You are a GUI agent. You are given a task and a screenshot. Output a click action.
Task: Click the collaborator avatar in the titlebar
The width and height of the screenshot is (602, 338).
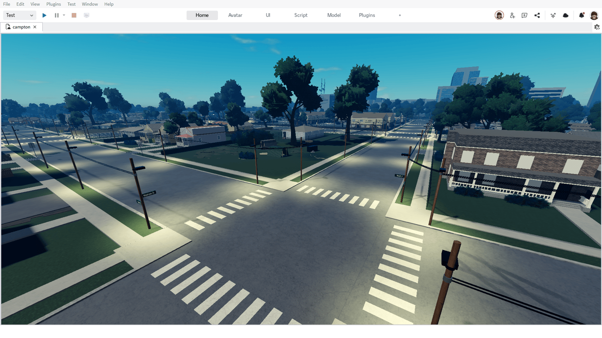tap(499, 15)
